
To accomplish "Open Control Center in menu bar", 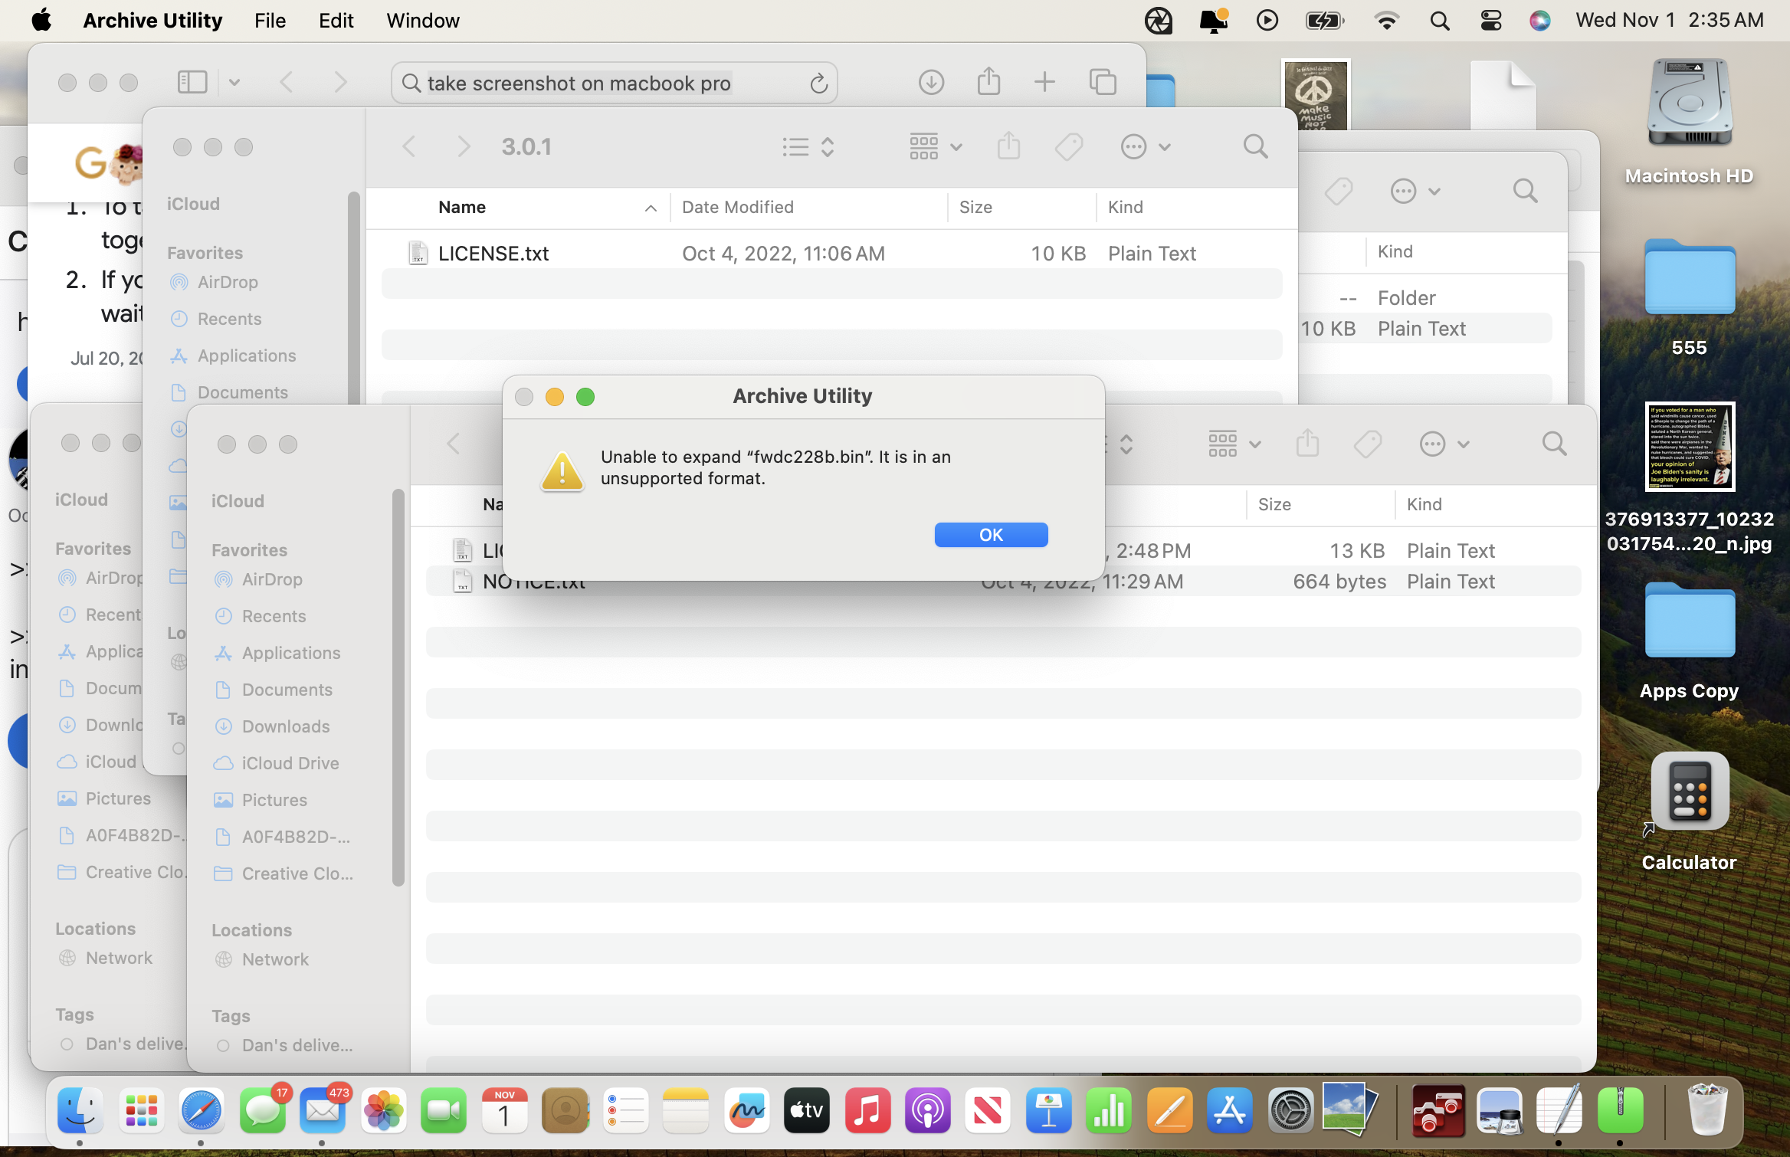I will pyautogui.click(x=1490, y=21).
